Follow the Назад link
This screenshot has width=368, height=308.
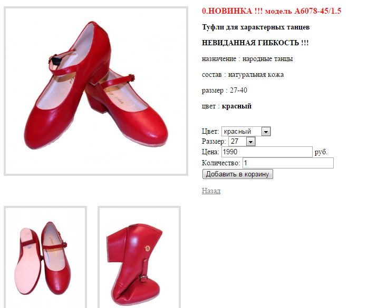point(211,191)
